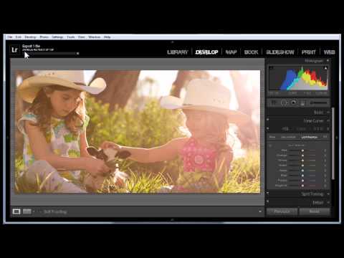Image resolution: width=344 pixels, height=258 pixels.
Task: Click the Reset button
Action: click(x=315, y=211)
